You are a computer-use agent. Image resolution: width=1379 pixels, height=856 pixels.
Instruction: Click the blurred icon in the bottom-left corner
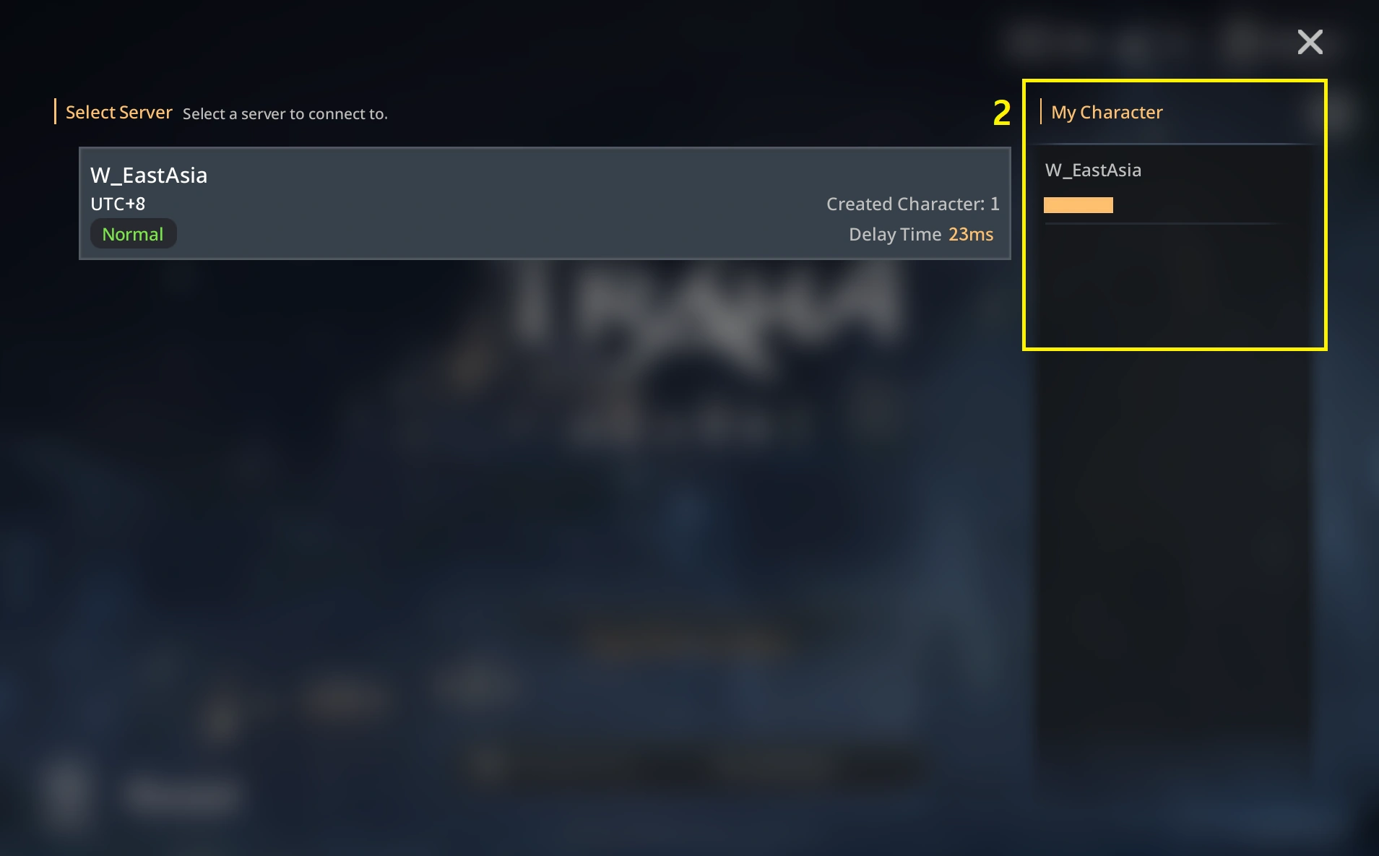[67, 790]
